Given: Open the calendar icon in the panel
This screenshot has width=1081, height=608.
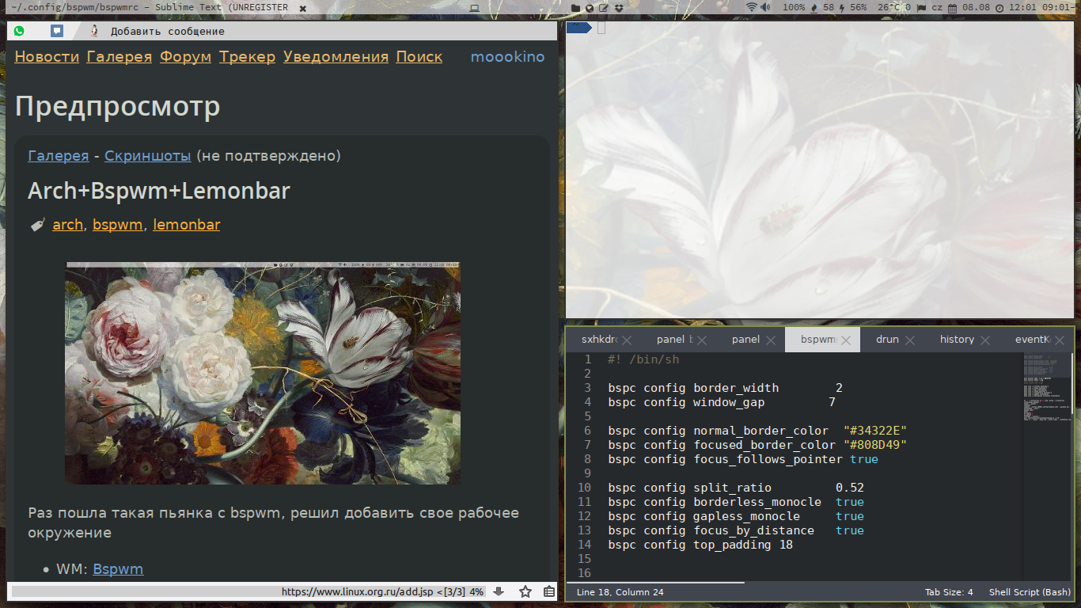Looking at the screenshot, I should pyautogui.click(x=952, y=8).
